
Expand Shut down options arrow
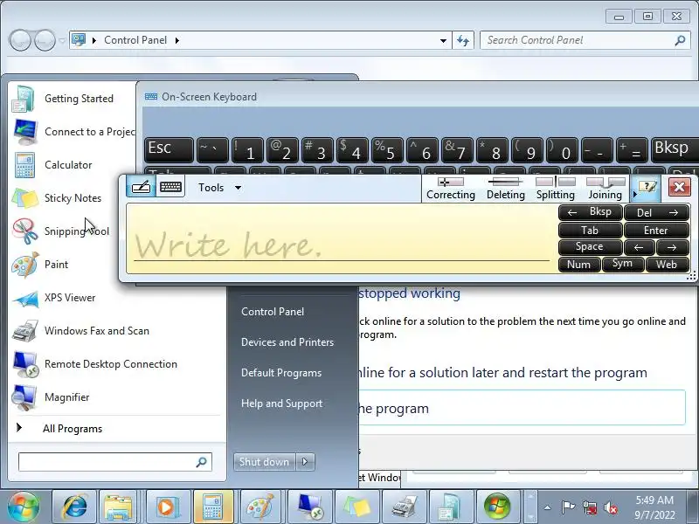305,462
